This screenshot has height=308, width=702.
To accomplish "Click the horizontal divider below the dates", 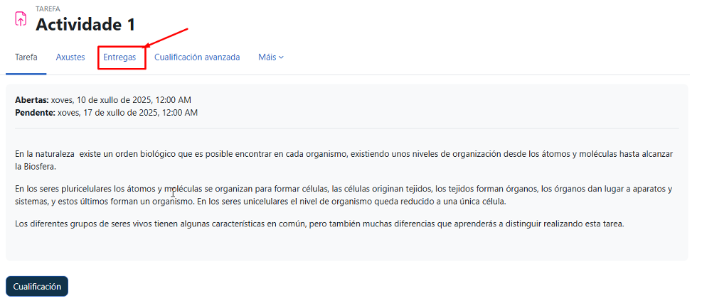I will click(346, 128).
